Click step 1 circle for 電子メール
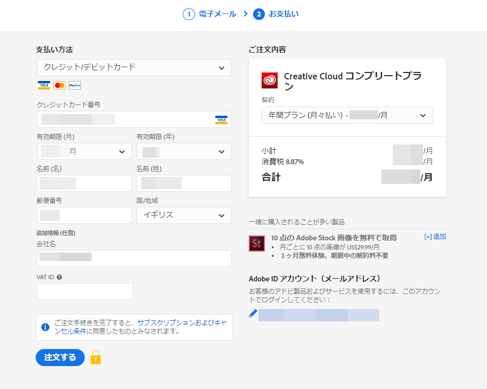The height and width of the screenshot is (389, 487). (x=189, y=14)
